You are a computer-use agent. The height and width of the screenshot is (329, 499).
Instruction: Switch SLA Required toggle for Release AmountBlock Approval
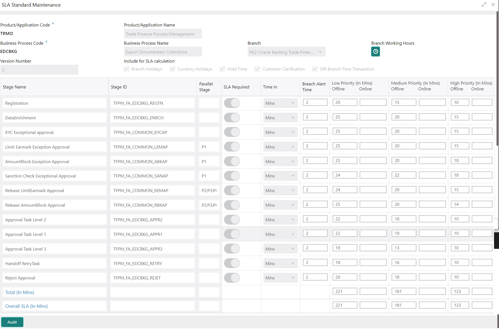click(232, 205)
